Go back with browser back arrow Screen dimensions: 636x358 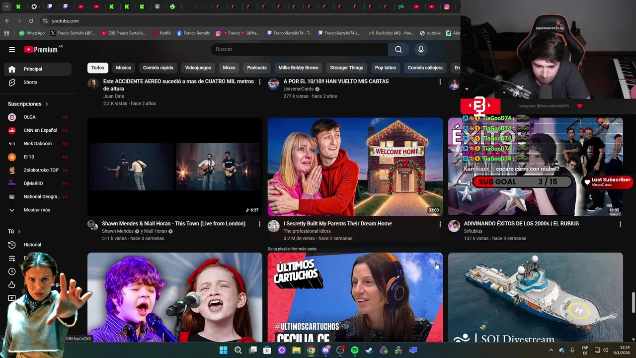tap(7, 21)
